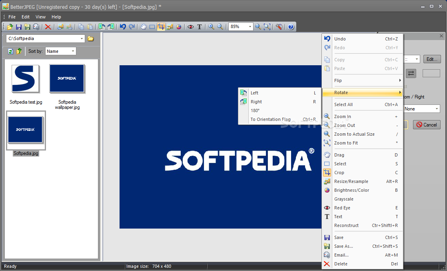Choose Reconstruct from the context menu
The height and width of the screenshot is (271, 447).
pos(362,225)
